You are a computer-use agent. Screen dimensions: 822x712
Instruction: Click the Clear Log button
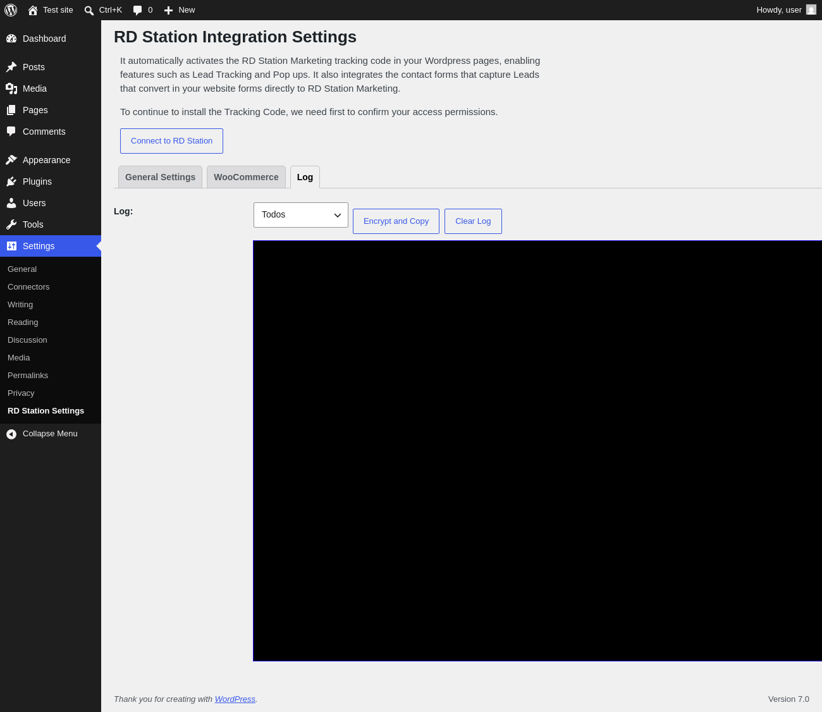(x=473, y=221)
